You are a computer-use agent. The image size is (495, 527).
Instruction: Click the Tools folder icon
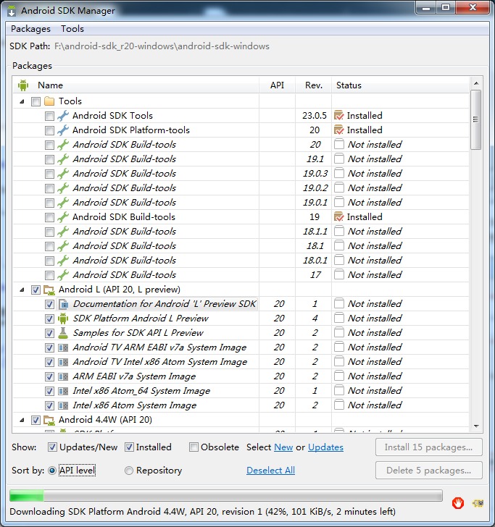point(49,101)
